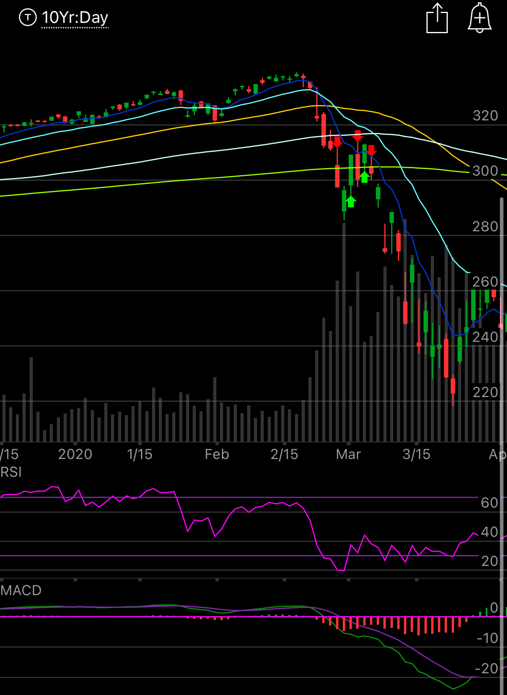Tap the 240 price axis label
Viewport: 507px width, 695px height.
485,337
